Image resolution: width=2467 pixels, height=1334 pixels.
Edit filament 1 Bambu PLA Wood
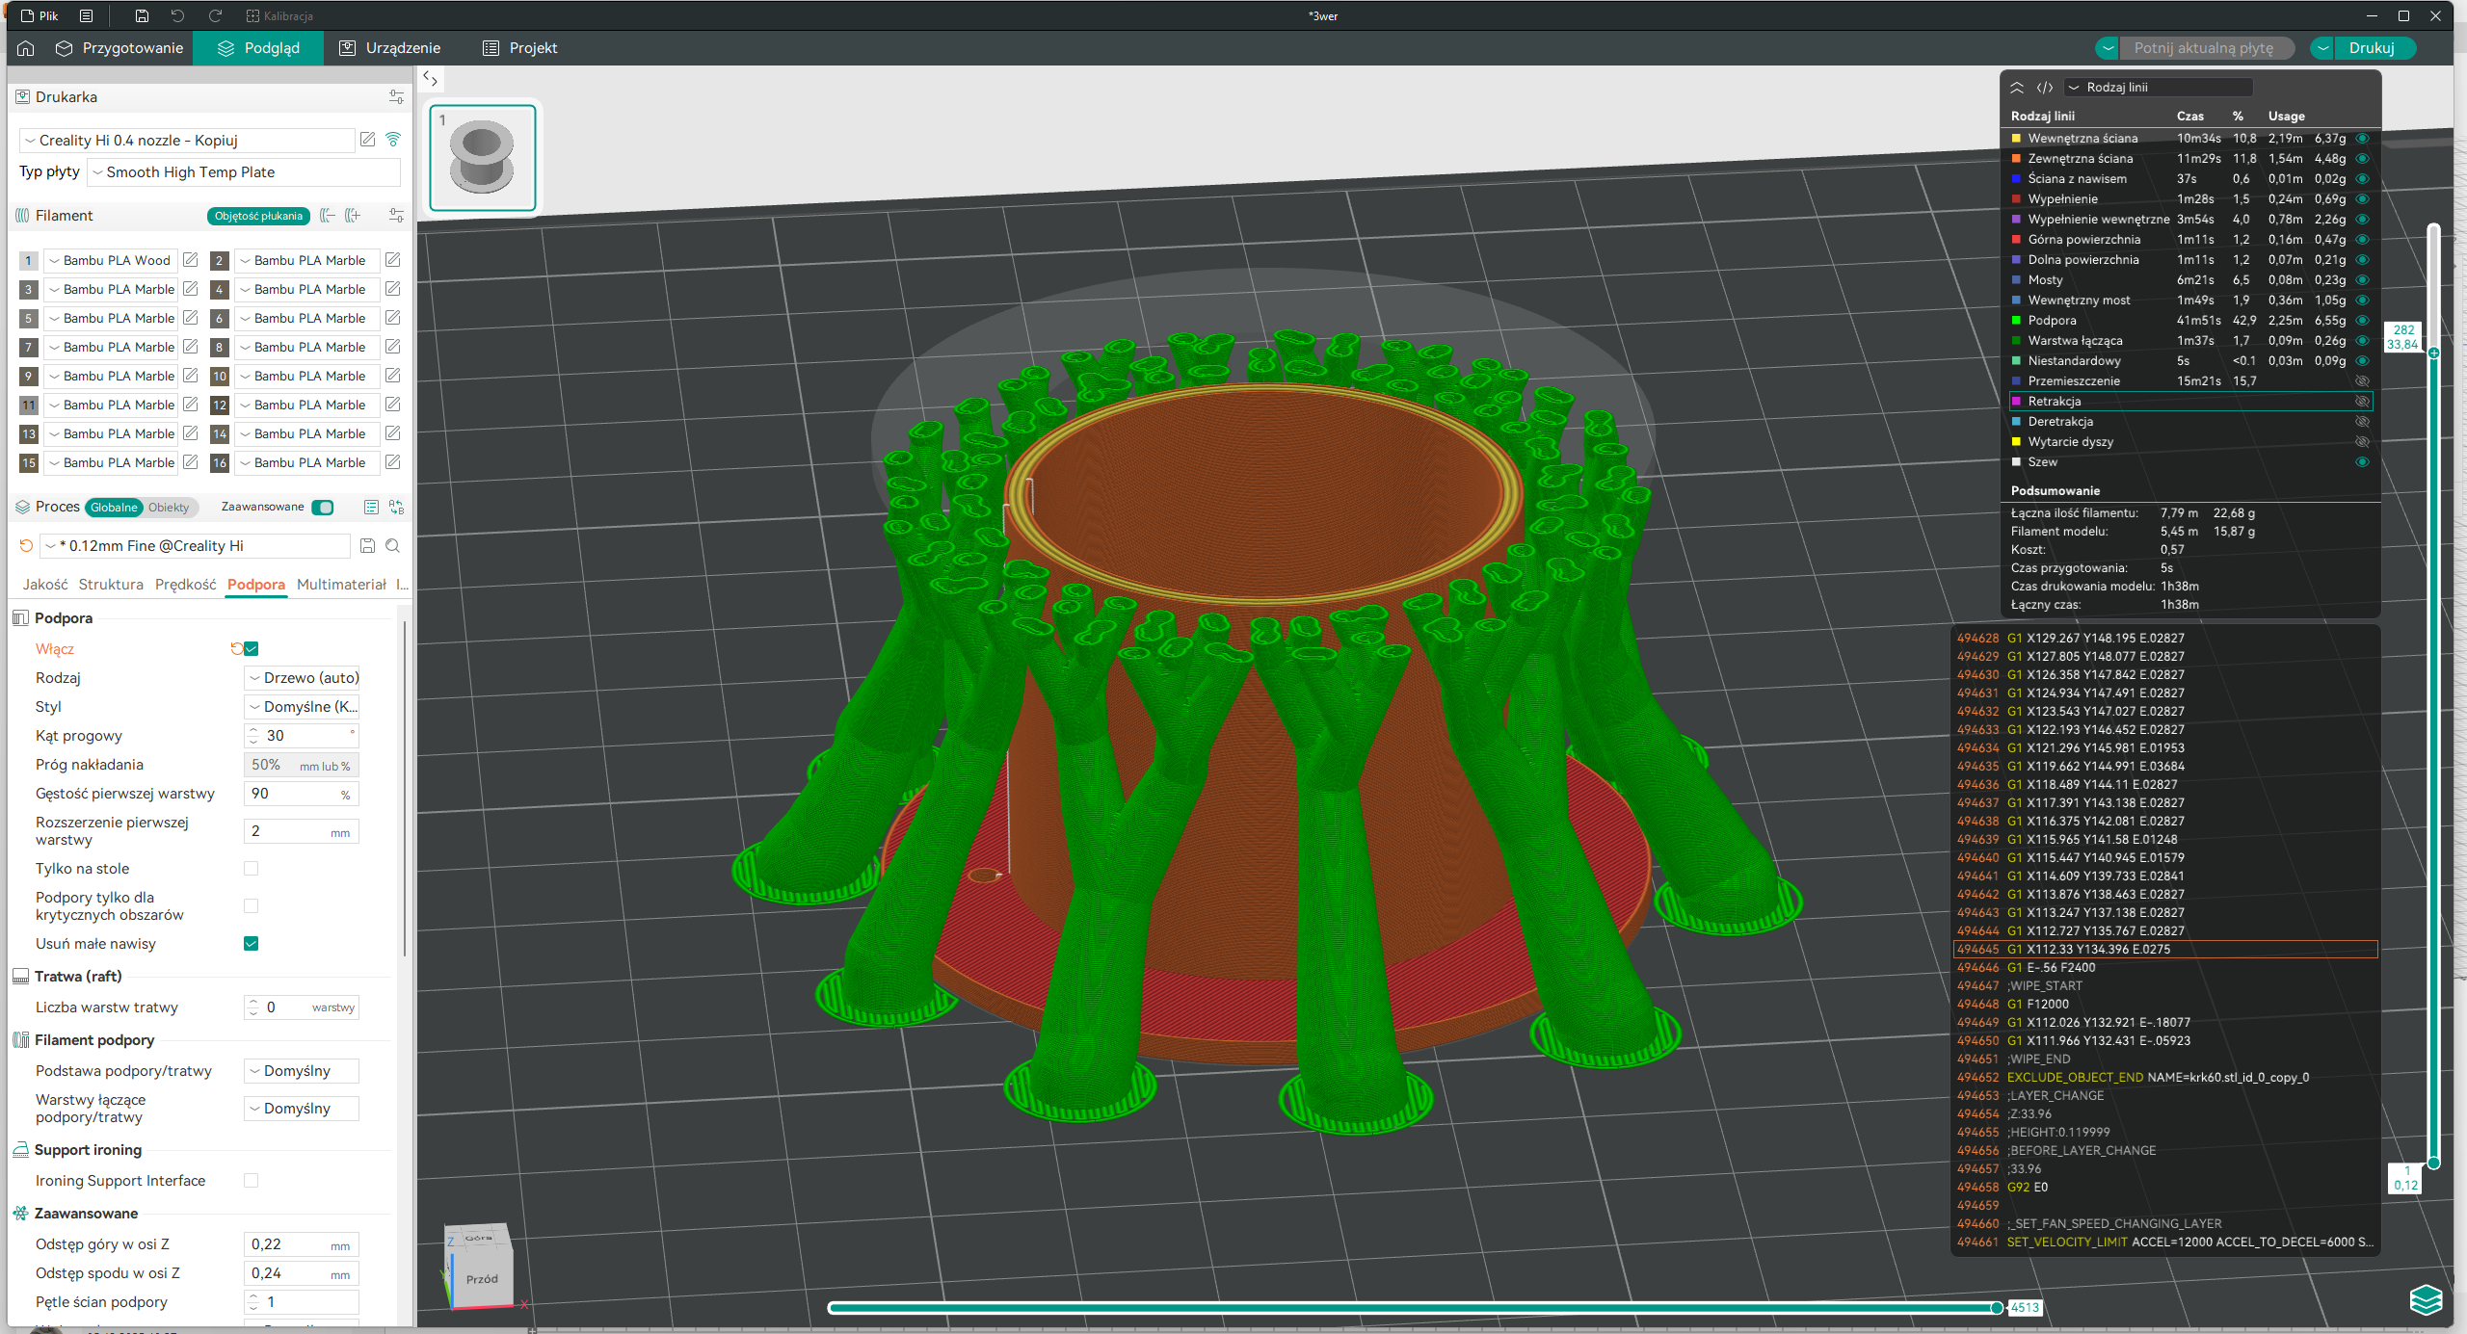[x=191, y=260]
